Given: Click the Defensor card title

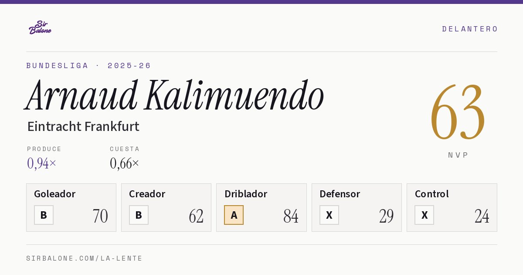Looking at the screenshot, I should 340,194.
